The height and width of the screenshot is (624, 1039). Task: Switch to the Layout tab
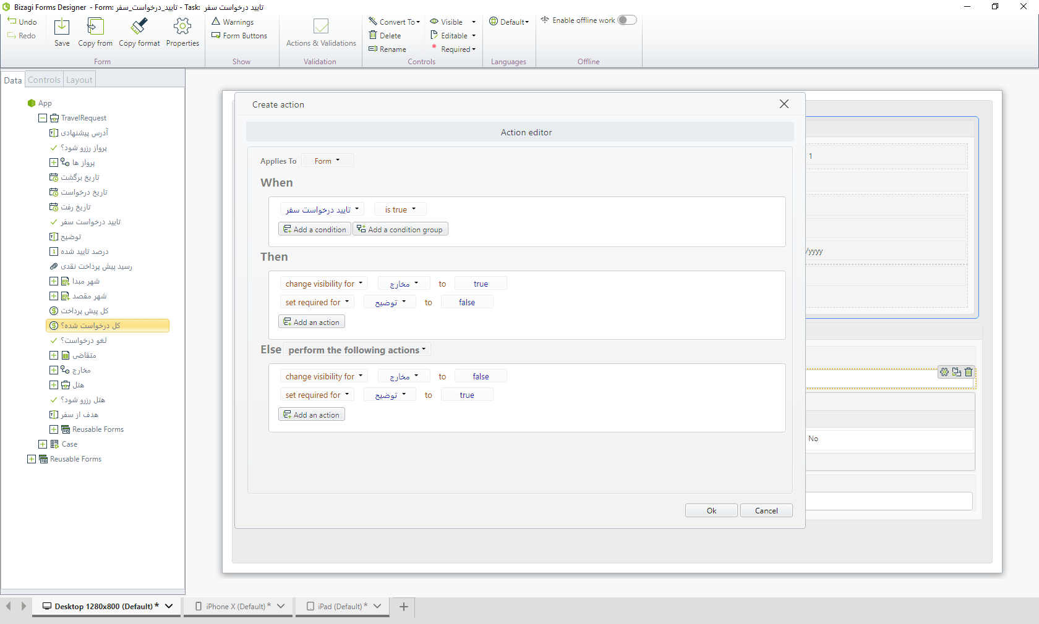coord(79,80)
